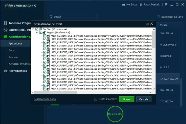Click the Administrador Windows logo icon
This screenshot has width=186, height=124.
(5, 37)
